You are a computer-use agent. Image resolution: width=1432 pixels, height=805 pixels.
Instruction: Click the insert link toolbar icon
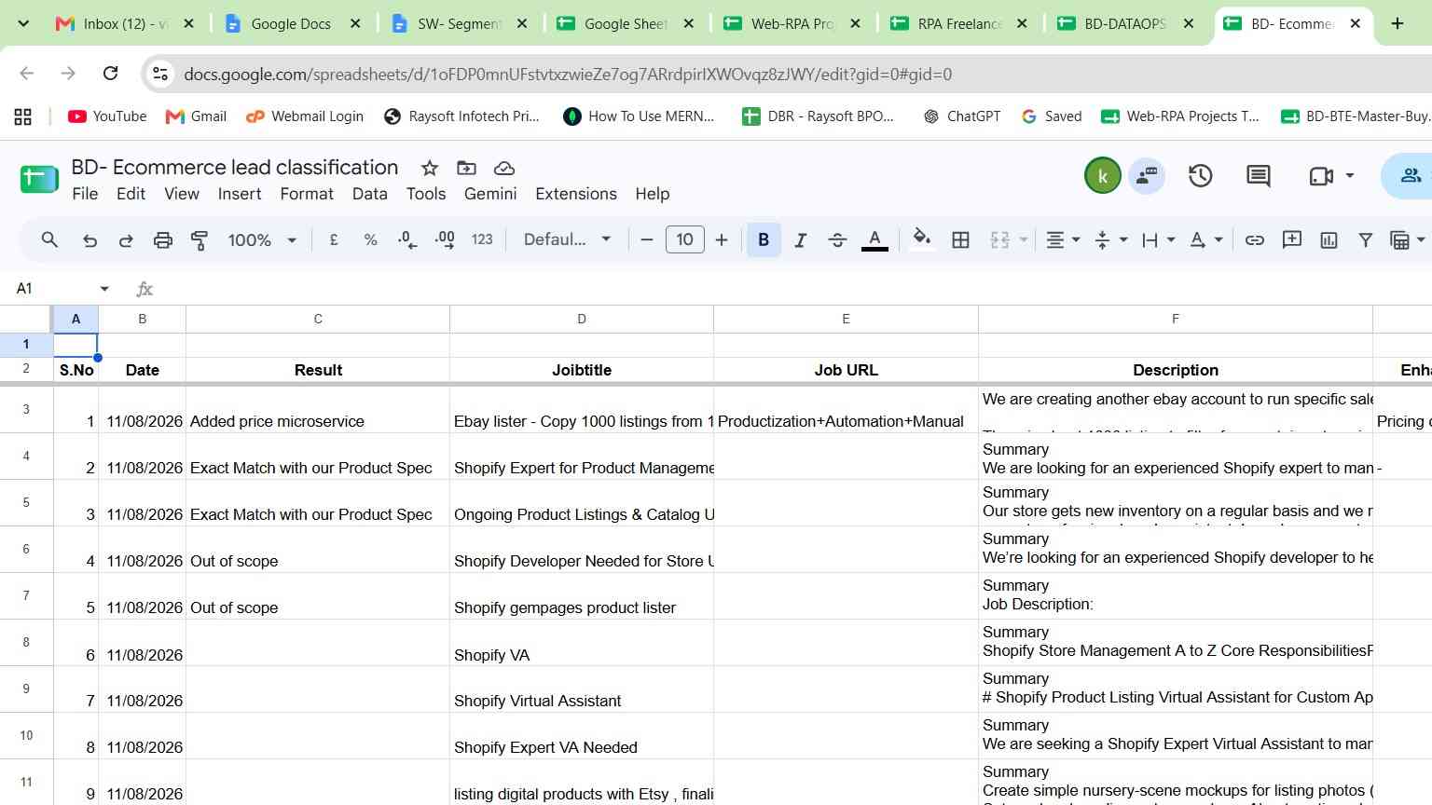(x=1255, y=240)
